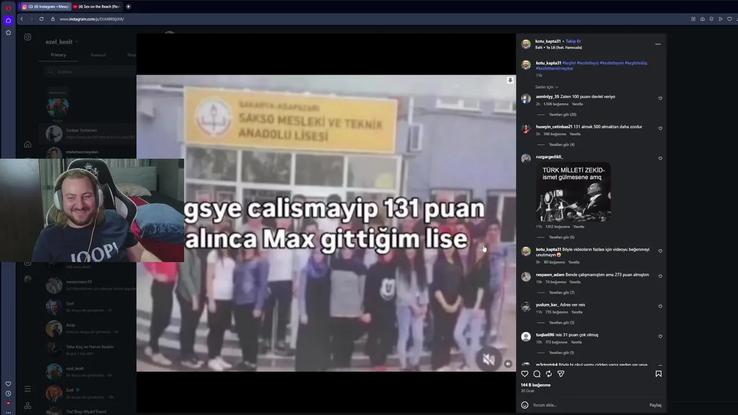Save post with the bookmark icon
The width and height of the screenshot is (738, 415).
pyautogui.click(x=658, y=374)
